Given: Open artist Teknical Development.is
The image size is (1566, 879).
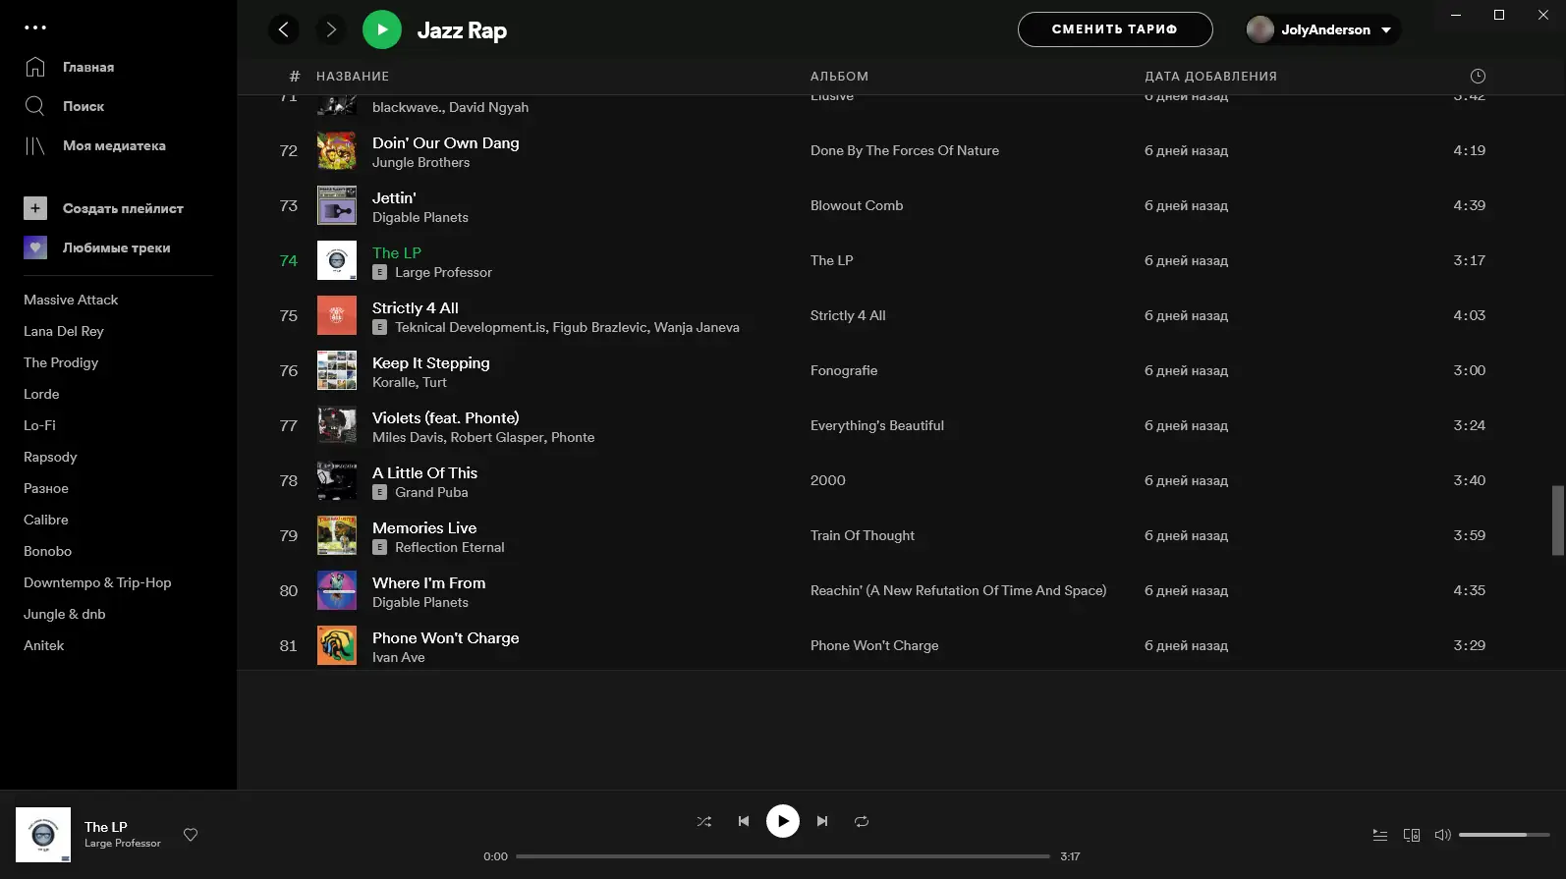Looking at the screenshot, I should click(x=471, y=328).
